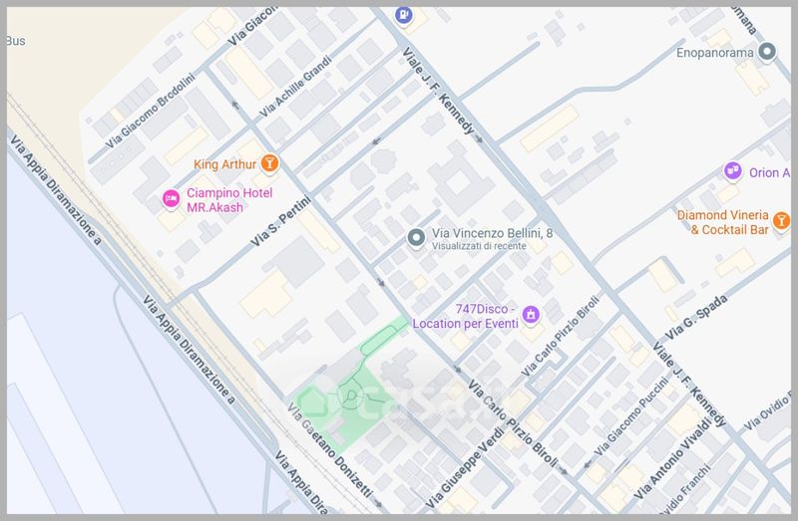This screenshot has height=521, width=798.
Task: Click the Via Giuseppe Verdi street label
Action: tap(465, 467)
